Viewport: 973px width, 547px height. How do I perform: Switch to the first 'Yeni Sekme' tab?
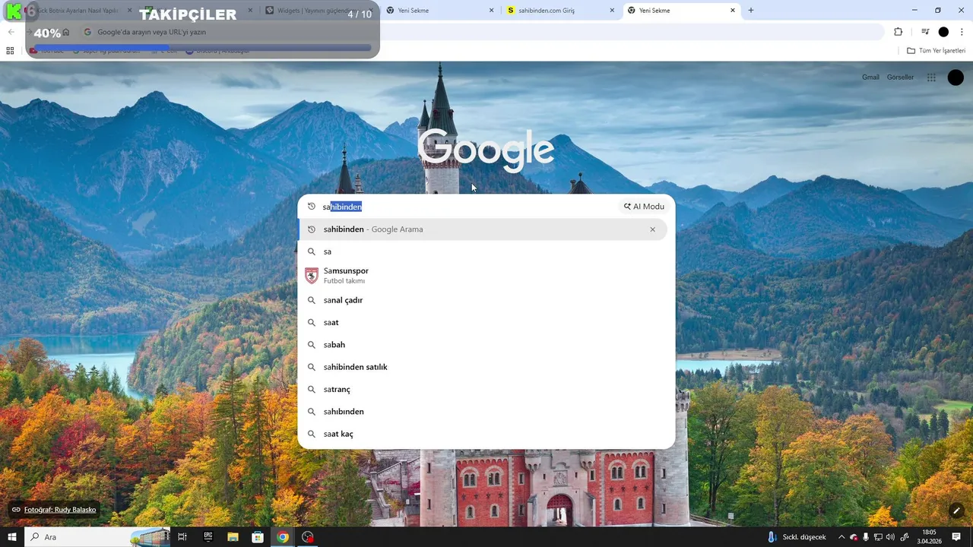coord(439,11)
